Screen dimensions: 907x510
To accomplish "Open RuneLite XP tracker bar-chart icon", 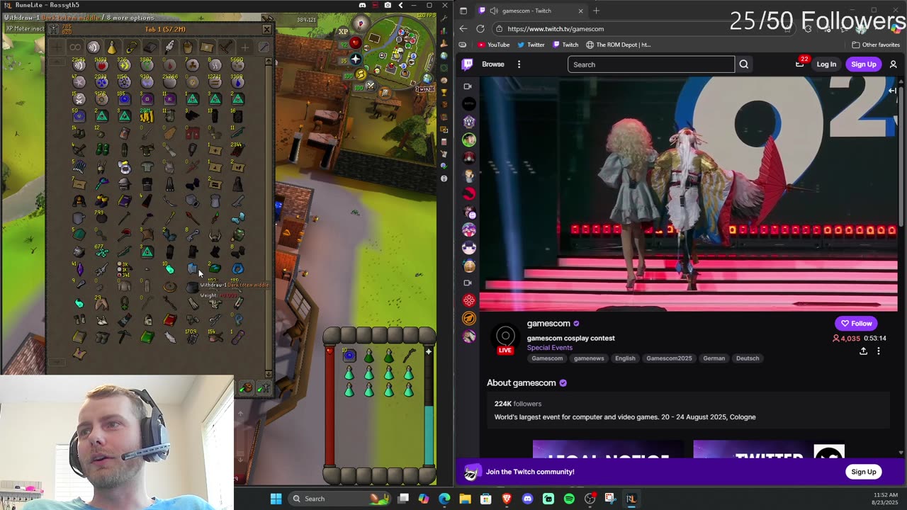I will [x=444, y=31].
